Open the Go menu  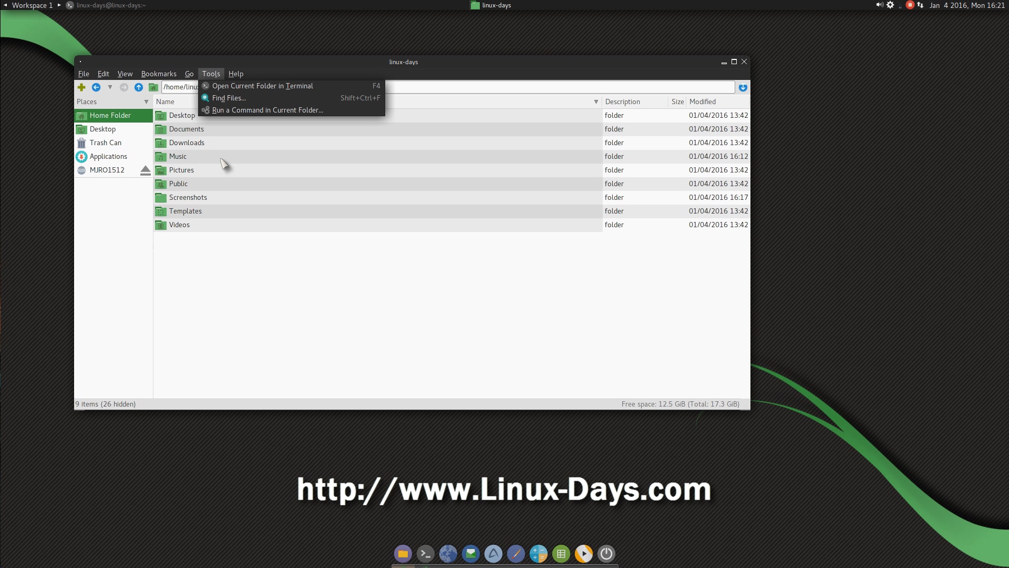[189, 74]
